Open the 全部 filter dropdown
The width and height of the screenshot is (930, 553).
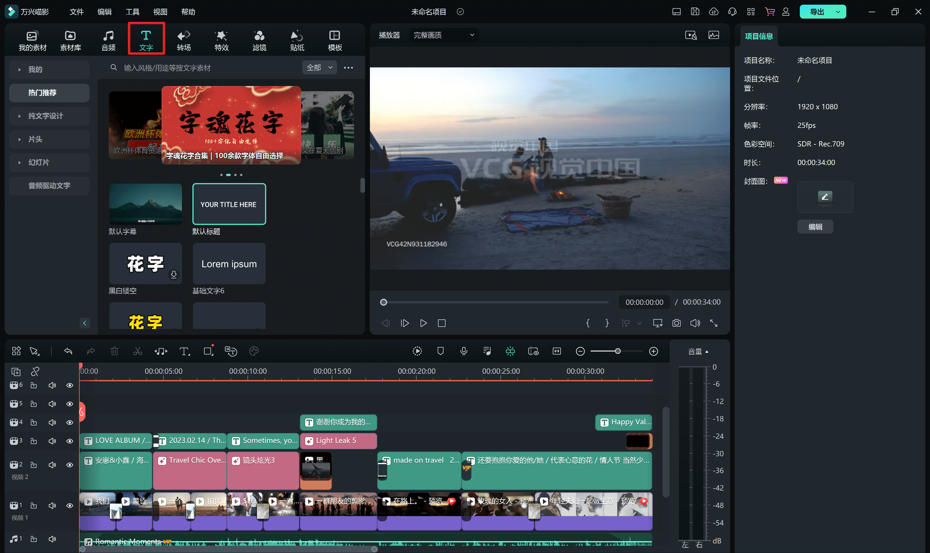pyautogui.click(x=319, y=67)
